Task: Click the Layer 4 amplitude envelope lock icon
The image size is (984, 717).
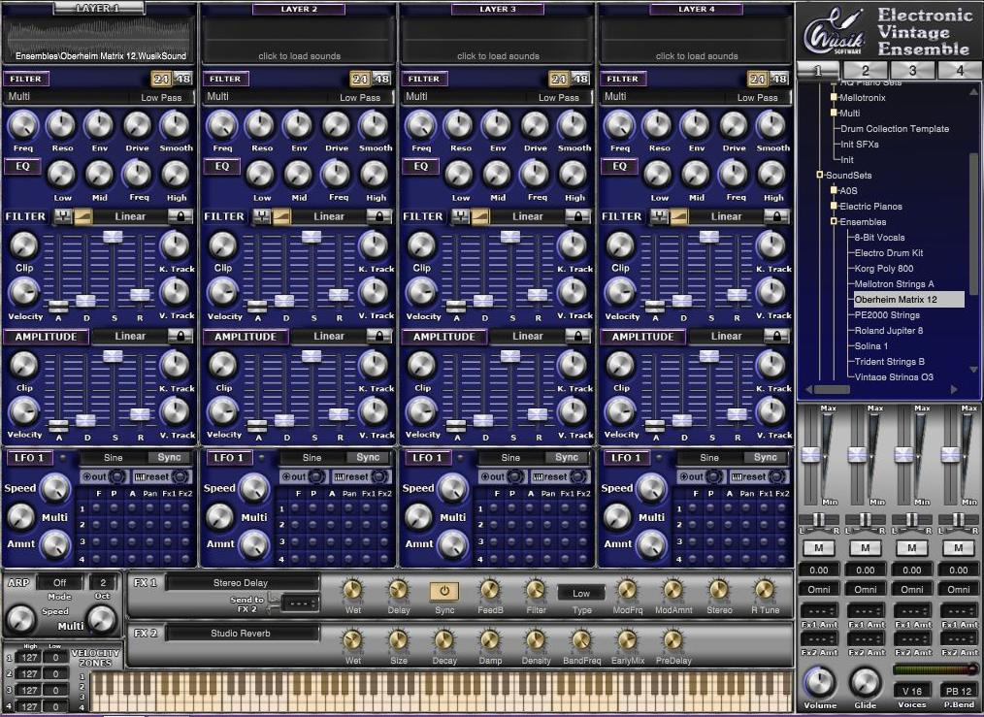Action: point(777,337)
